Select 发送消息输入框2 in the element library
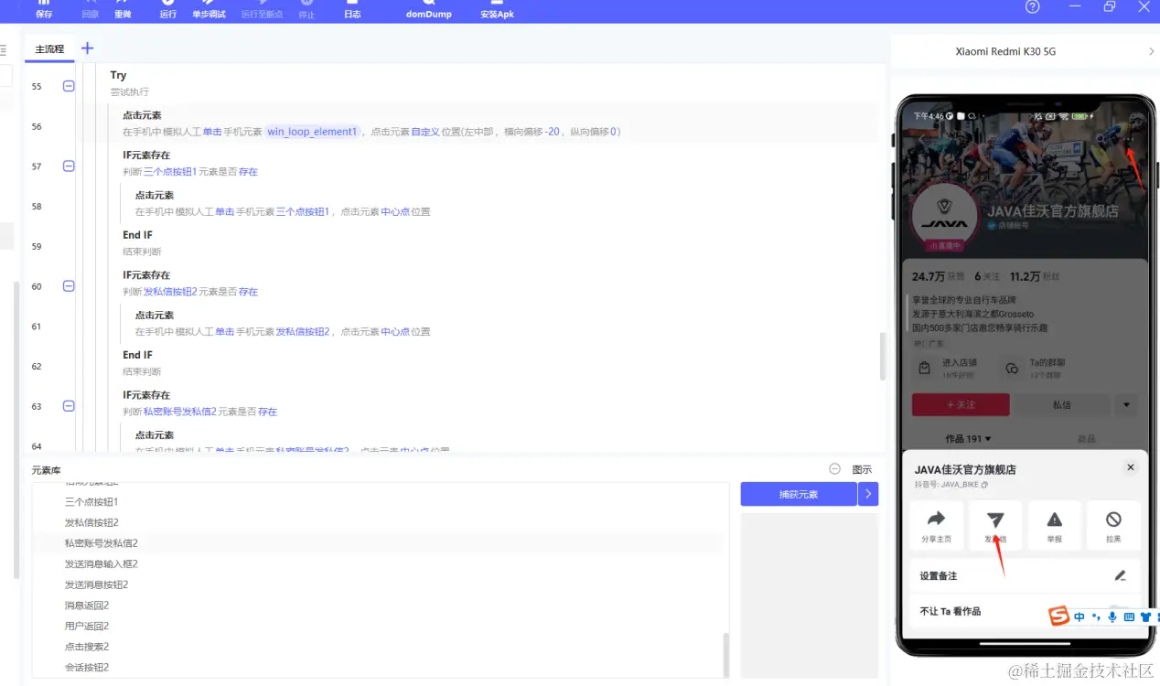The height and width of the screenshot is (686, 1160). [x=102, y=564]
